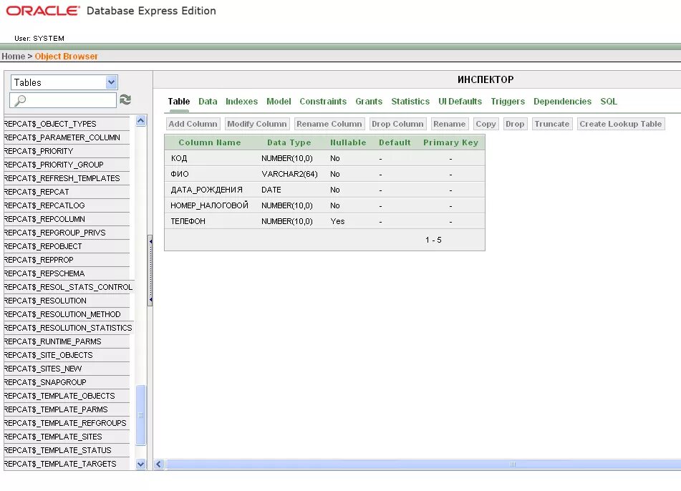Select REPCAT$_RESOL_STATS_CONTROL table

68,287
